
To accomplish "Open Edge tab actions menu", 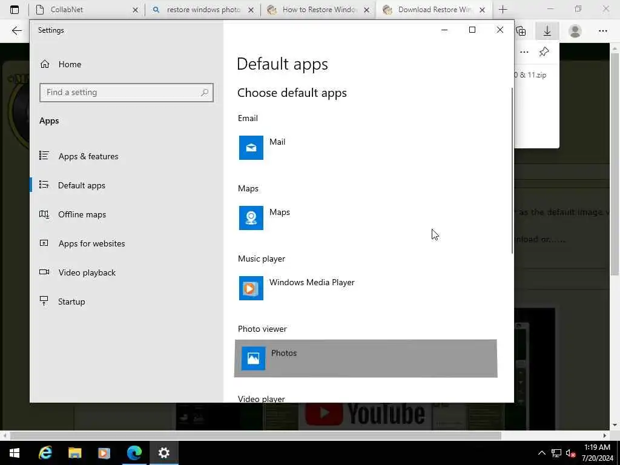I will [x=15, y=10].
